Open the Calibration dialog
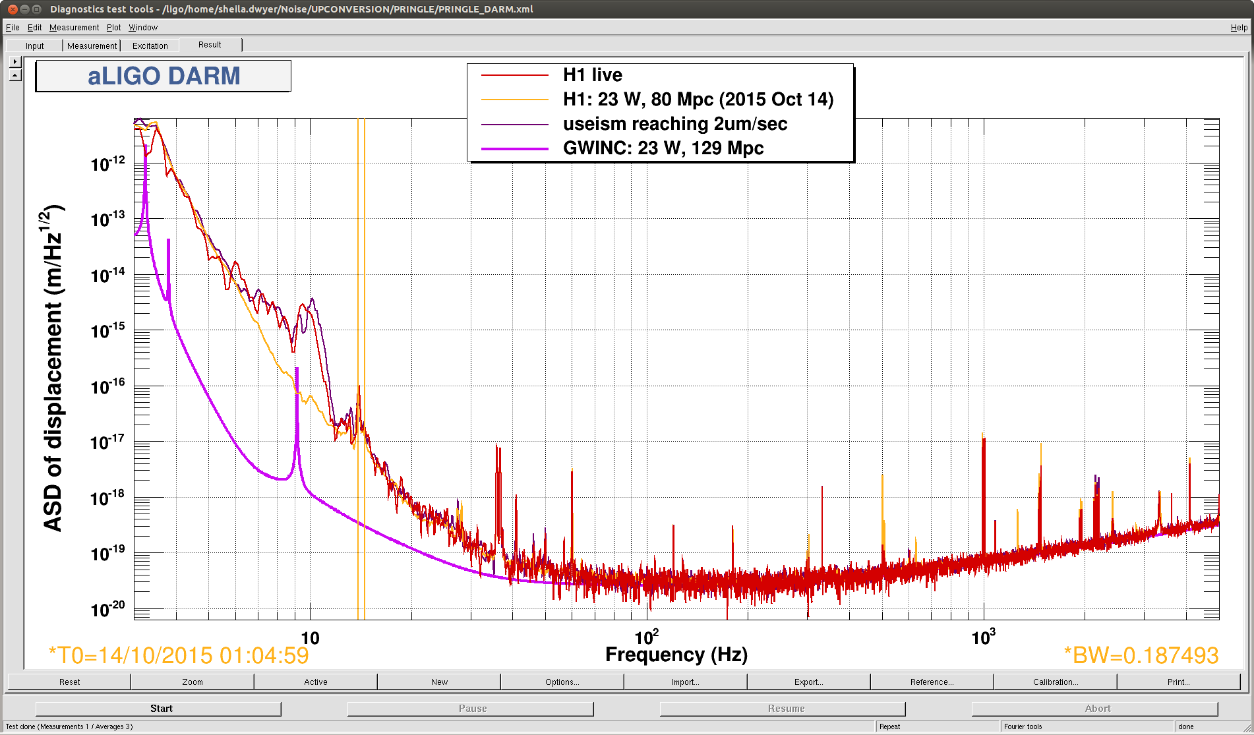This screenshot has height=735, width=1254. click(1055, 682)
